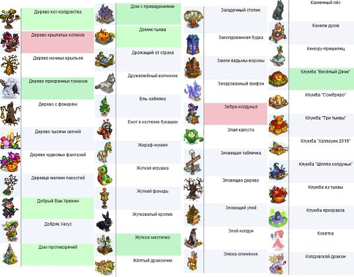Screen dimensions: 354x277
Task: Select the pumpkin house icon
Action: click(x=105, y=37)
